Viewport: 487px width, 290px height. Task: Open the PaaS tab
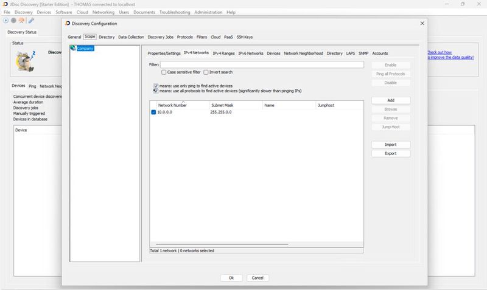[228, 37]
